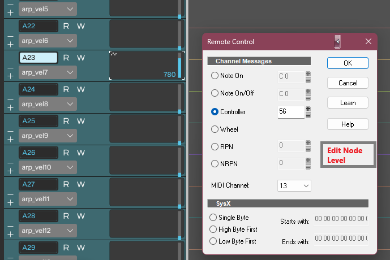Click the Cancel button
Viewport: 390px width, 260px height.
coord(348,83)
